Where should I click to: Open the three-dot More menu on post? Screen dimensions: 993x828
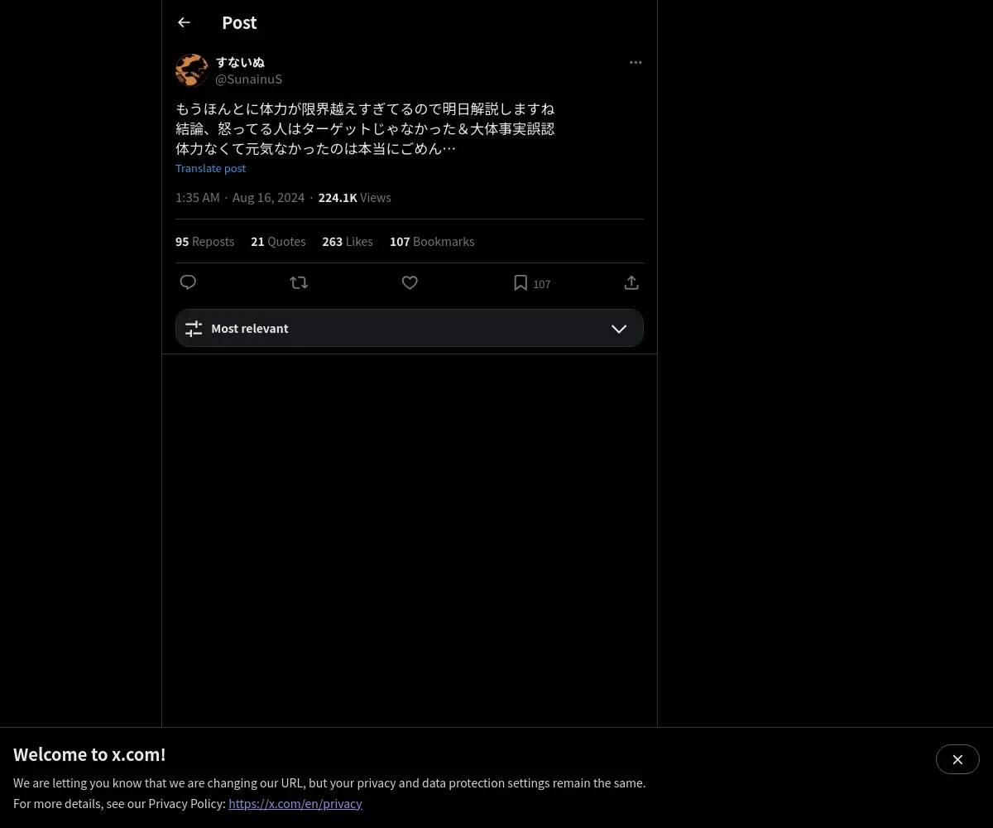click(636, 62)
